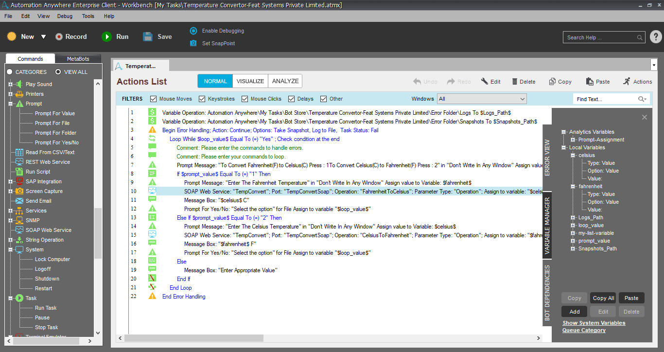Click the Copy All button

pyautogui.click(x=603, y=298)
